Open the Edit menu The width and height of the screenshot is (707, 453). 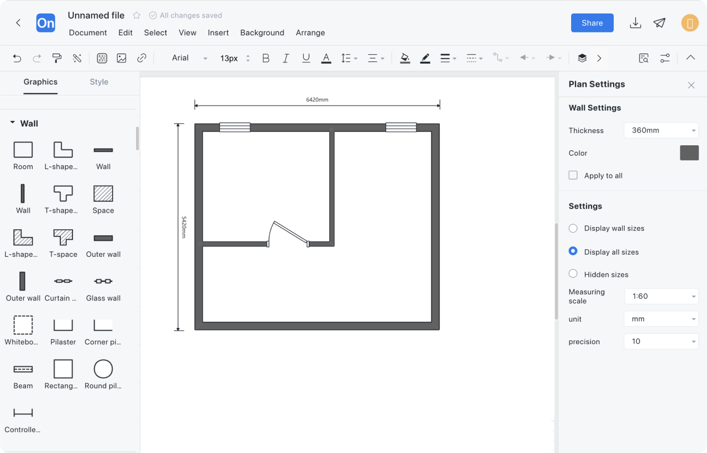pos(125,33)
